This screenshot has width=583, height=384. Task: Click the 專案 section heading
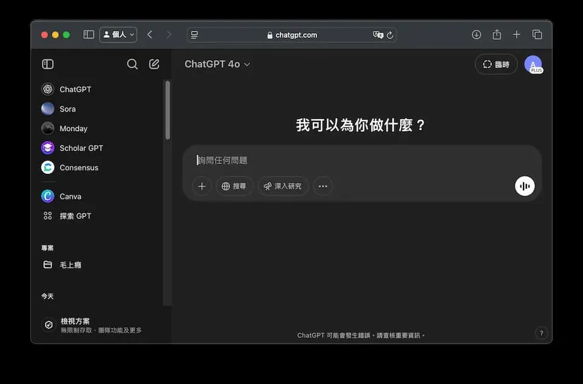(x=47, y=248)
